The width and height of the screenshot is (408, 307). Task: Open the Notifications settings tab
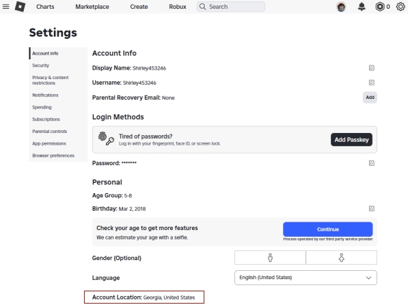tap(58, 95)
